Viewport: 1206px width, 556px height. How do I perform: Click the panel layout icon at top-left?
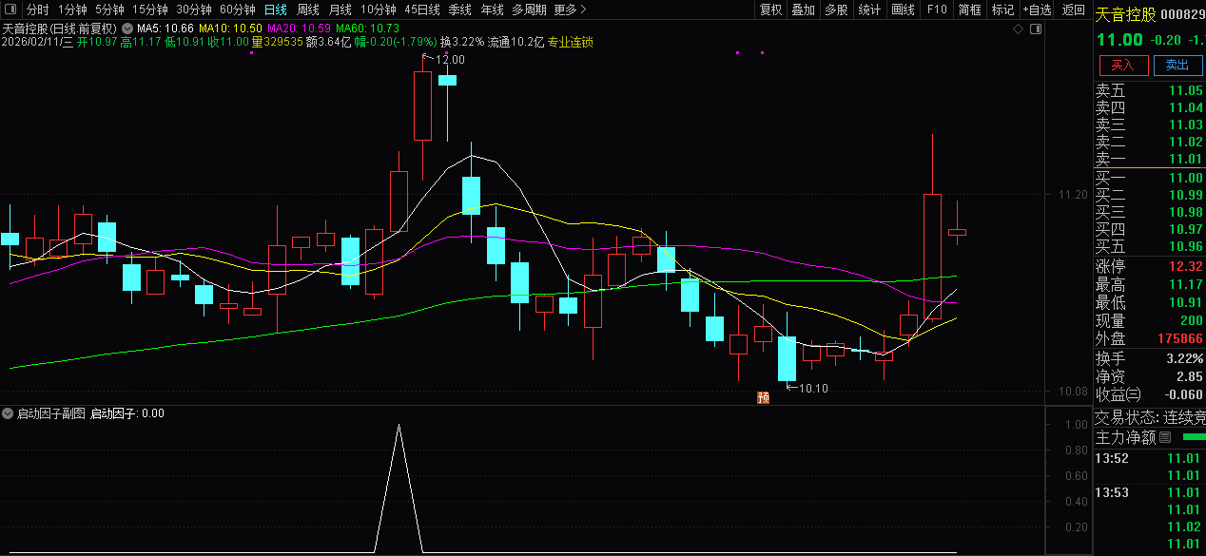(10, 10)
